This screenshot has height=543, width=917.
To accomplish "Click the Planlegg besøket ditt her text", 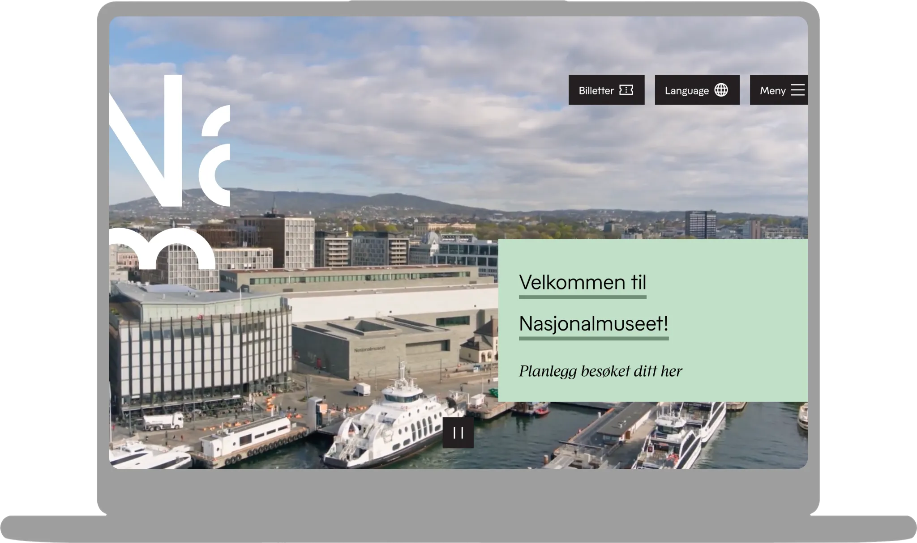I will tap(600, 371).
